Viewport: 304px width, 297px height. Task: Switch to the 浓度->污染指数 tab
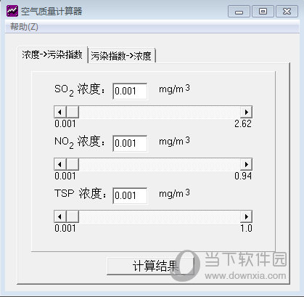(52, 54)
